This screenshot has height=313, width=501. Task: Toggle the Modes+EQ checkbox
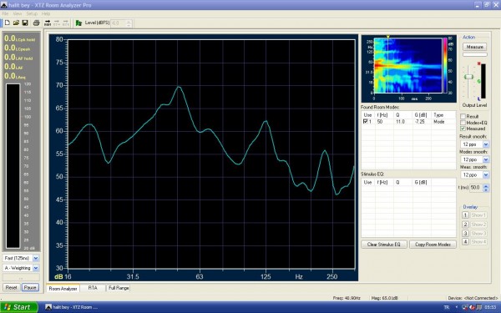463,123
